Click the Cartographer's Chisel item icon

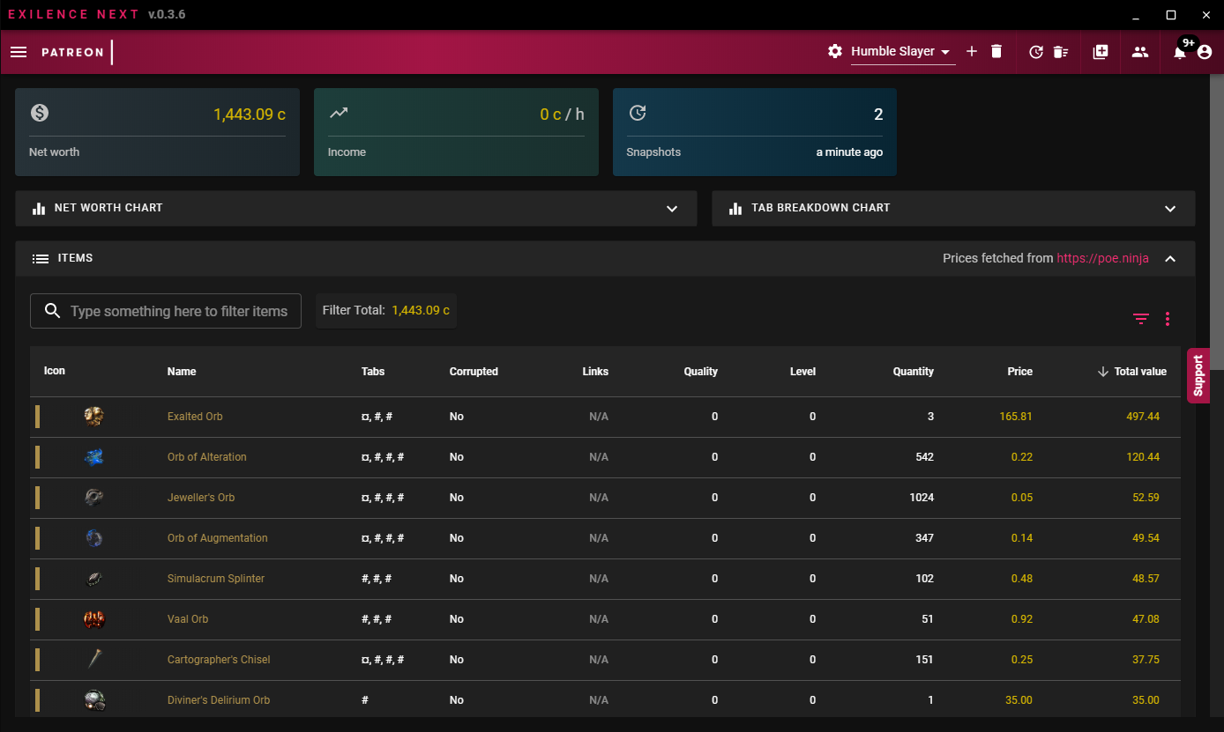[x=94, y=660]
